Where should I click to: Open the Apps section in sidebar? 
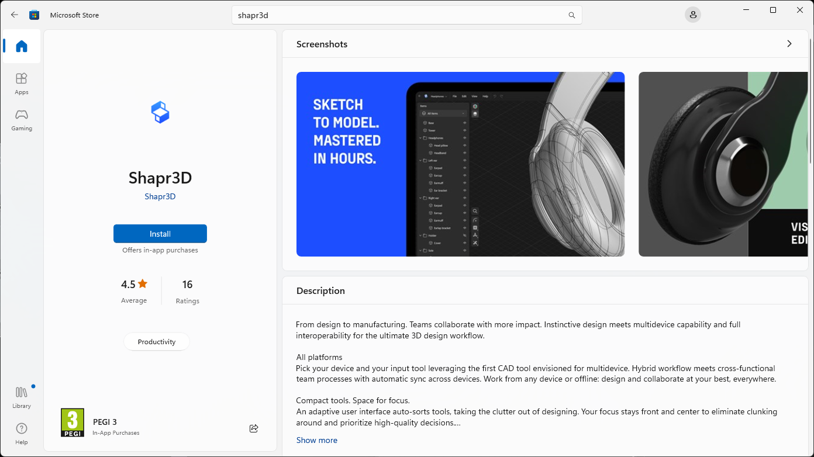[x=22, y=84]
